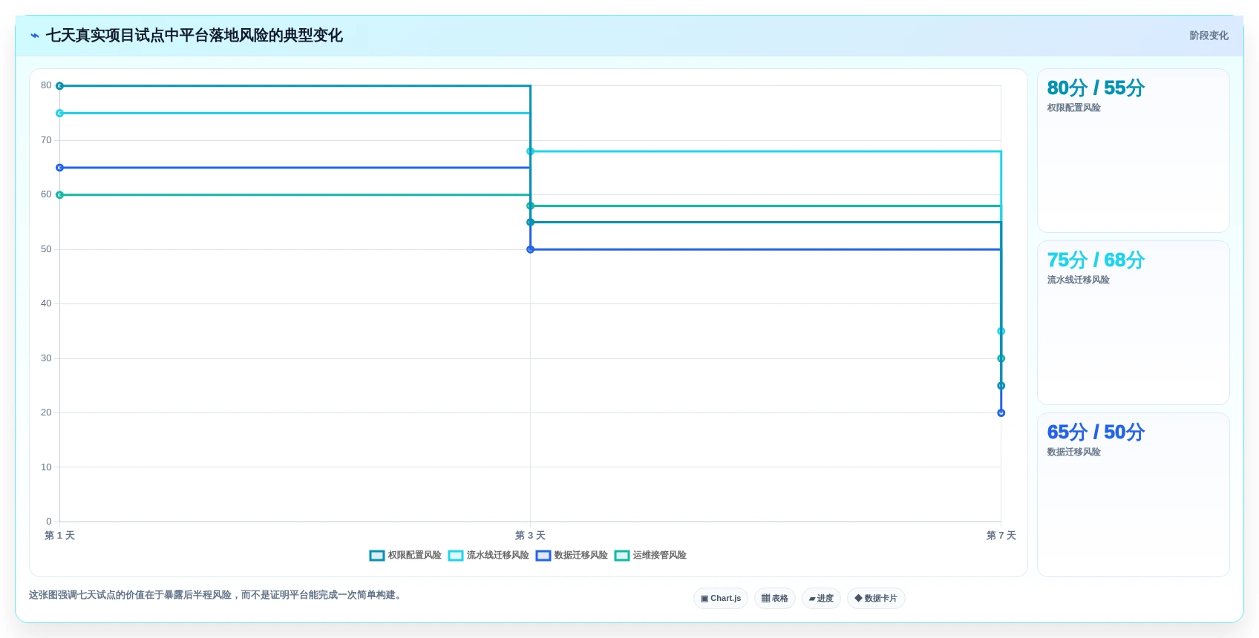Select the 65分 / 50分 数据迁移风险 card
The image size is (1259, 638).
(1133, 495)
